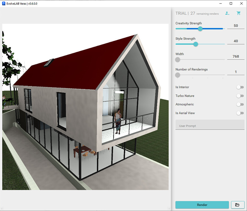Open the folder icon next to Render
The width and height of the screenshot is (247, 211).
click(237, 205)
